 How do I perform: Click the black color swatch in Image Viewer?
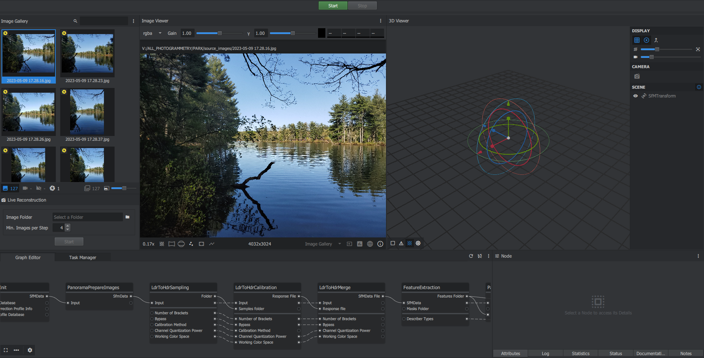pos(322,33)
